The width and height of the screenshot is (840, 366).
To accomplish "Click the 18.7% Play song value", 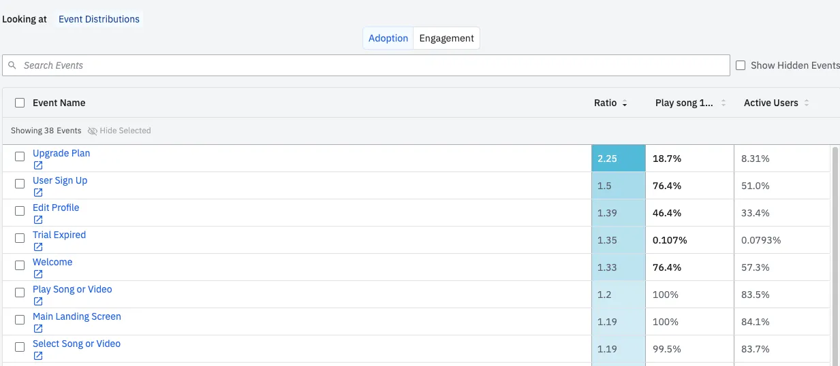I will [667, 159].
